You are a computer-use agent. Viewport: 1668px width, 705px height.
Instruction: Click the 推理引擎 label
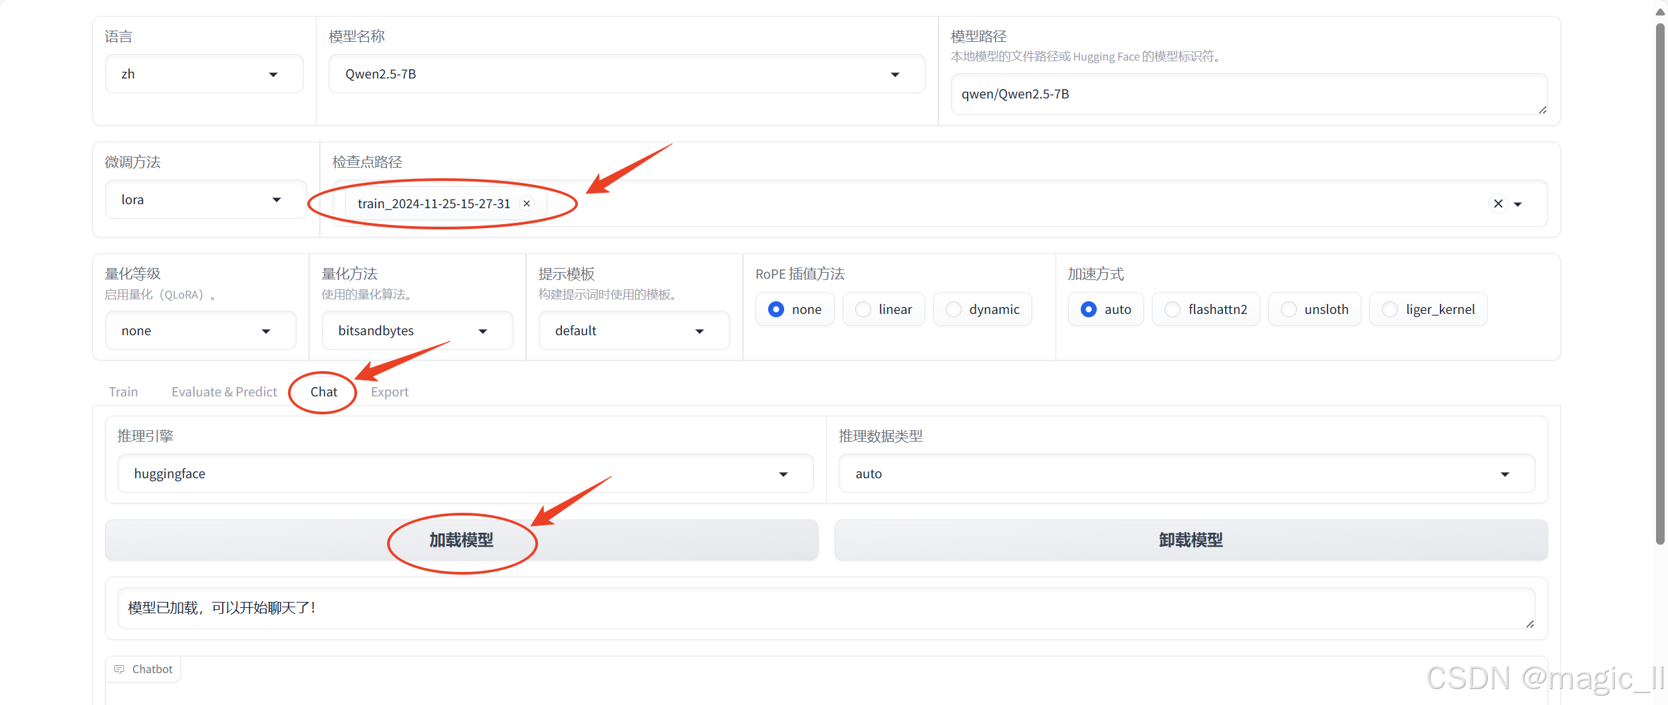click(146, 436)
